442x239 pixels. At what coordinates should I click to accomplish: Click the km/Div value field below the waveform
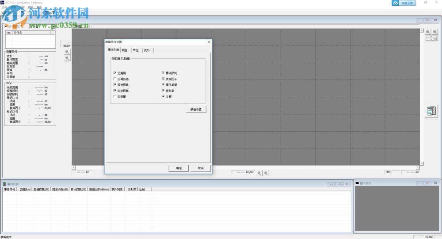pyautogui.click(x=243, y=172)
